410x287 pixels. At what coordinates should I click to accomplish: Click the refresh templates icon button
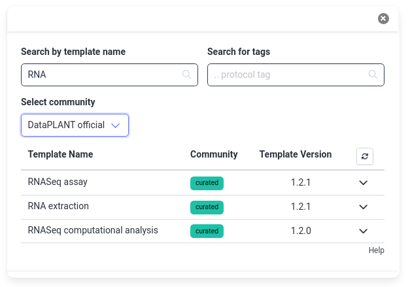point(364,156)
